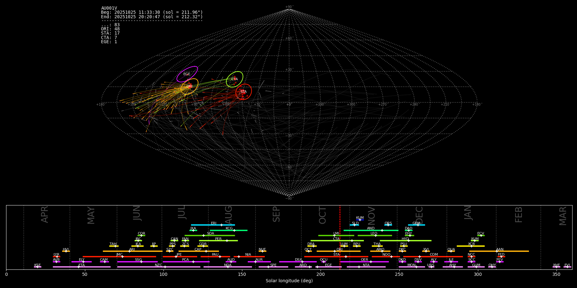Click the red STA radiant ellipse on sky map

click(x=244, y=92)
